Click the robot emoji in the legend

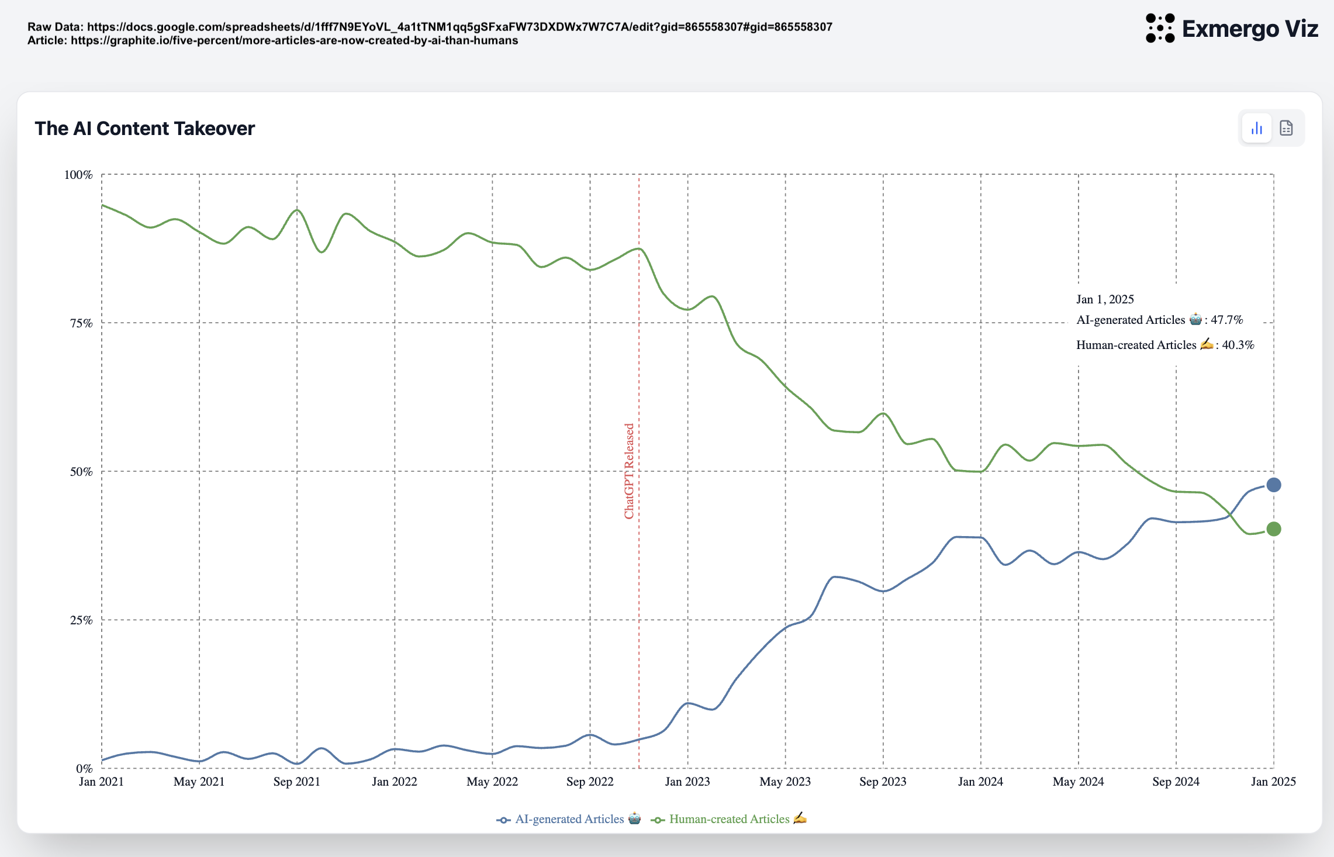(634, 818)
